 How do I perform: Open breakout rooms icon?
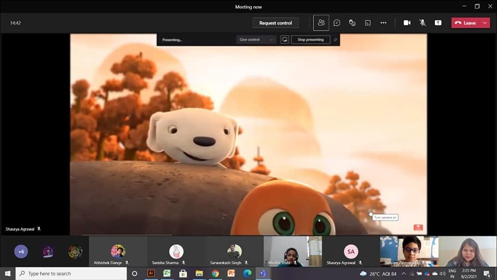[368, 23]
